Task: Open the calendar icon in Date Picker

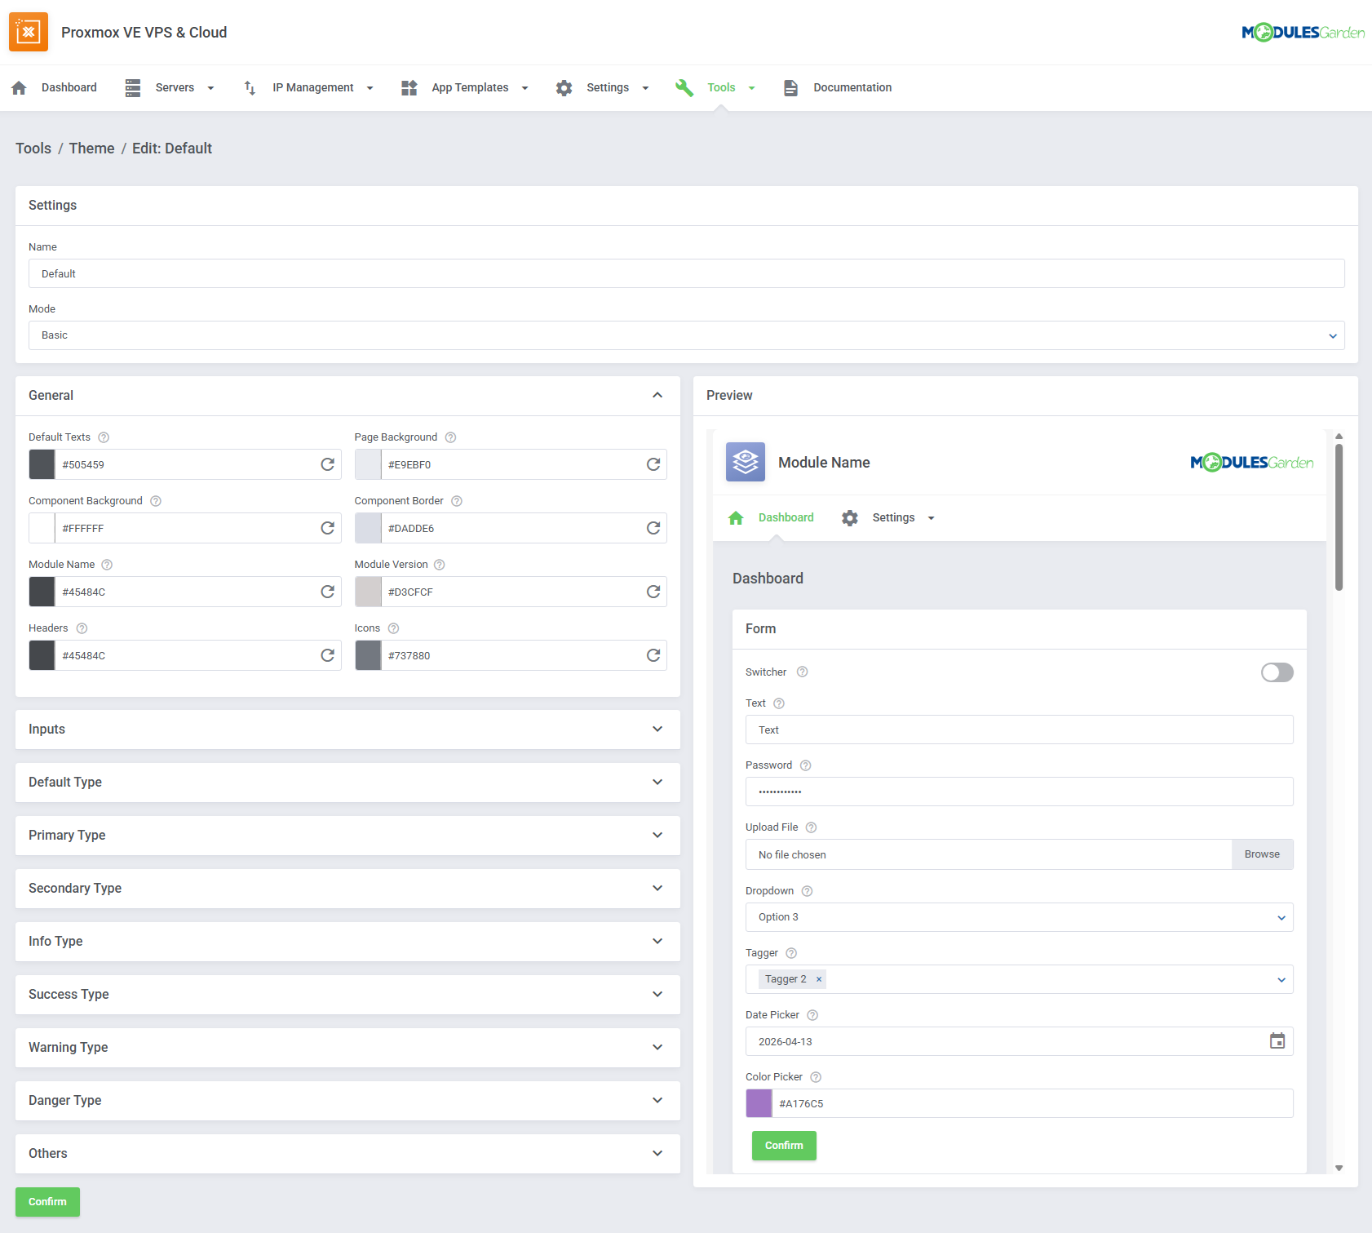Action: 1277,1041
